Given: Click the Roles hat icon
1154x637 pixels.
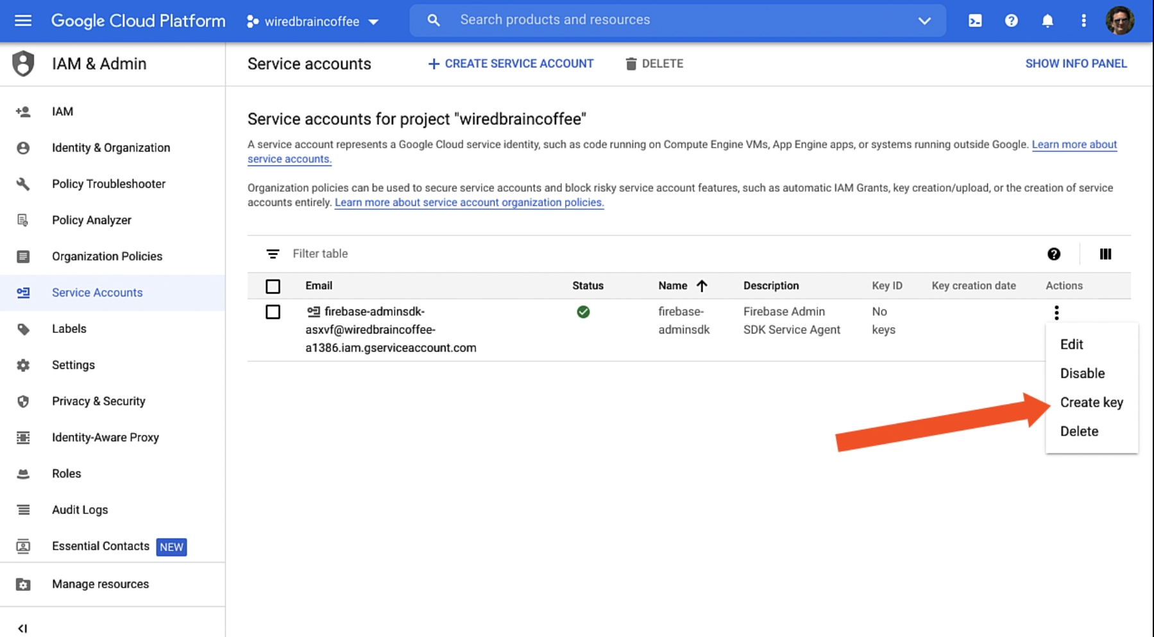Looking at the screenshot, I should pyautogui.click(x=23, y=474).
